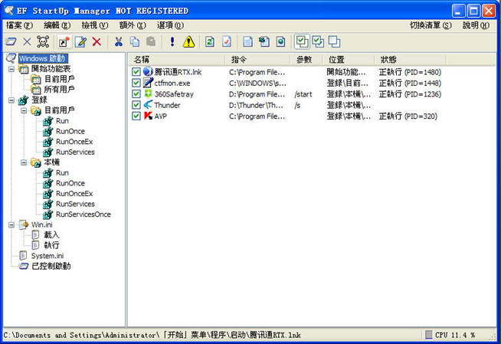Select 所有用戶 in the tree
Image resolution: width=501 pixels, height=344 pixels.
click(x=59, y=90)
